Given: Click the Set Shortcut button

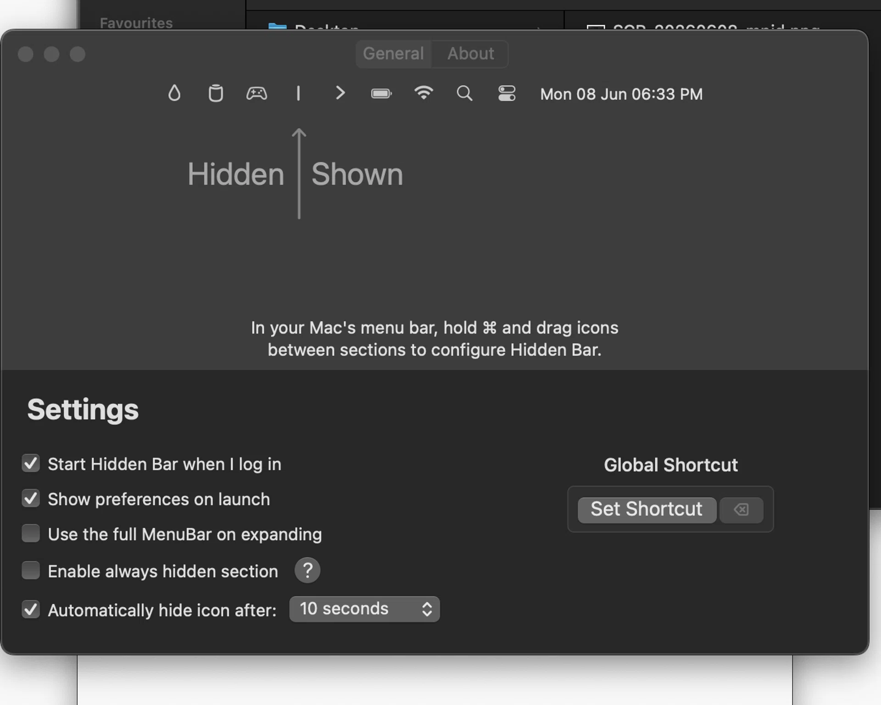Looking at the screenshot, I should pos(647,509).
